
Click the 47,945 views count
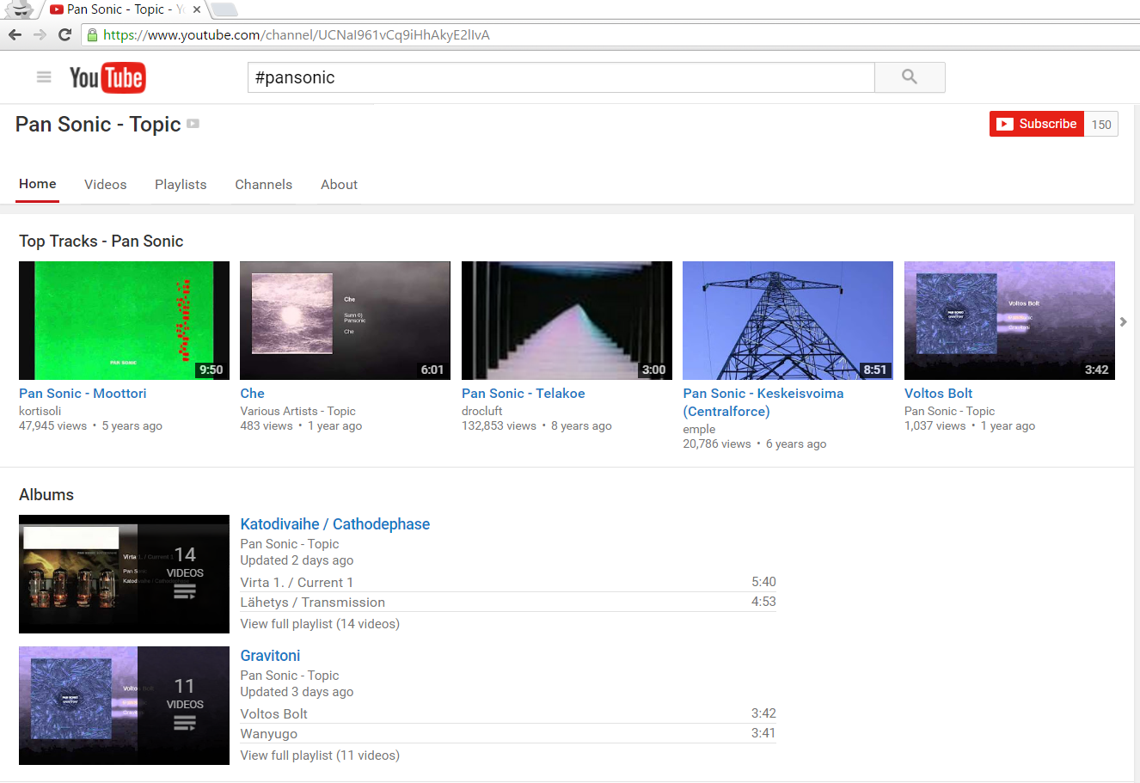(53, 426)
